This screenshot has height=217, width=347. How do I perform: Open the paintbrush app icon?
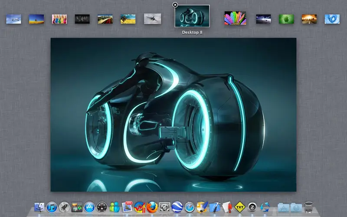tap(202, 207)
